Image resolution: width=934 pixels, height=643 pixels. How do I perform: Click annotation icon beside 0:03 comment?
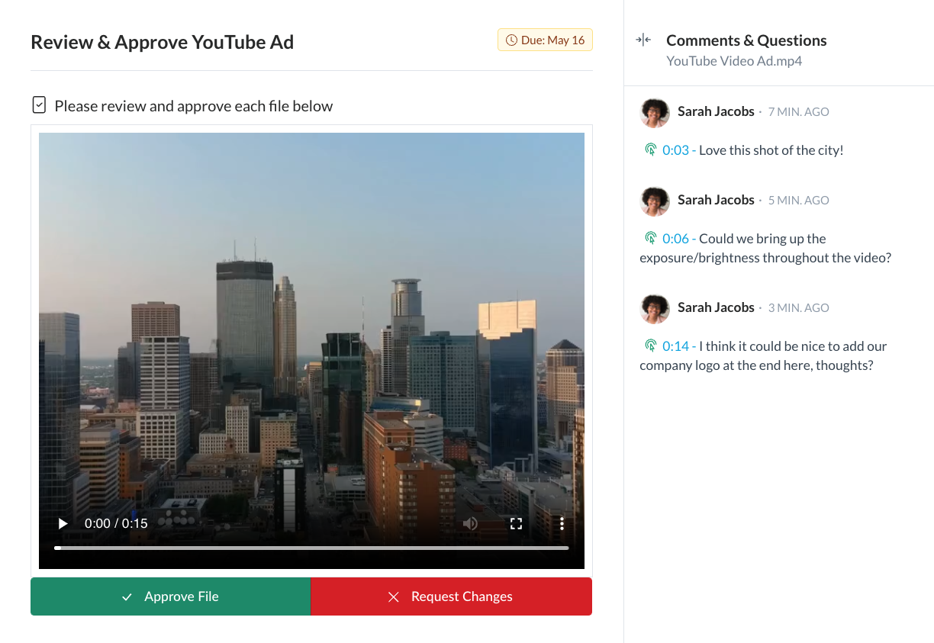[x=650, y=150]
